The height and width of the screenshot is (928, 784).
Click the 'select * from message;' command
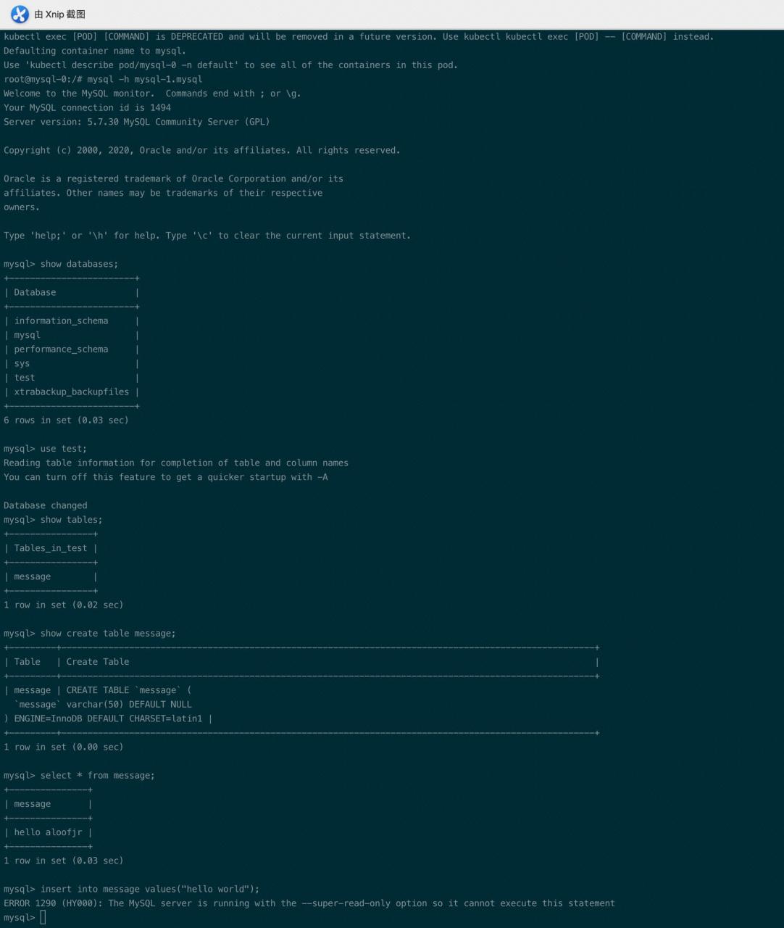(79, 775)
